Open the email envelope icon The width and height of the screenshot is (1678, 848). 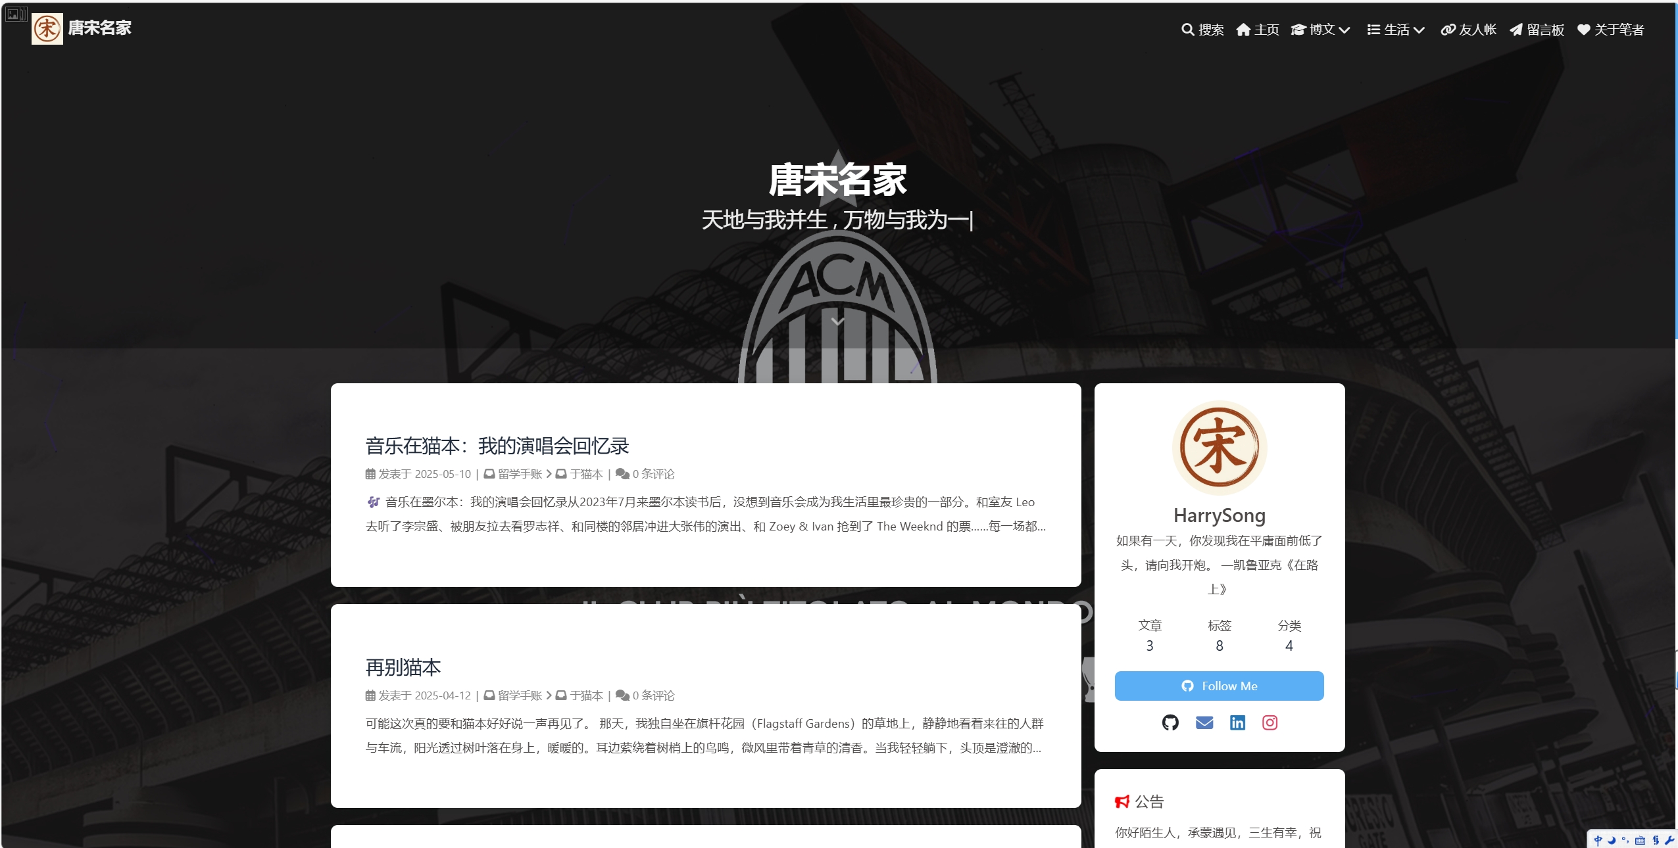(x=1204, y=722)
